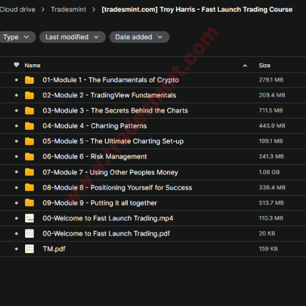Click favourite dot on Module 1 row
The height and width of the screenshot is (306, 306).
pyautogui.click(x=17, y=80)
